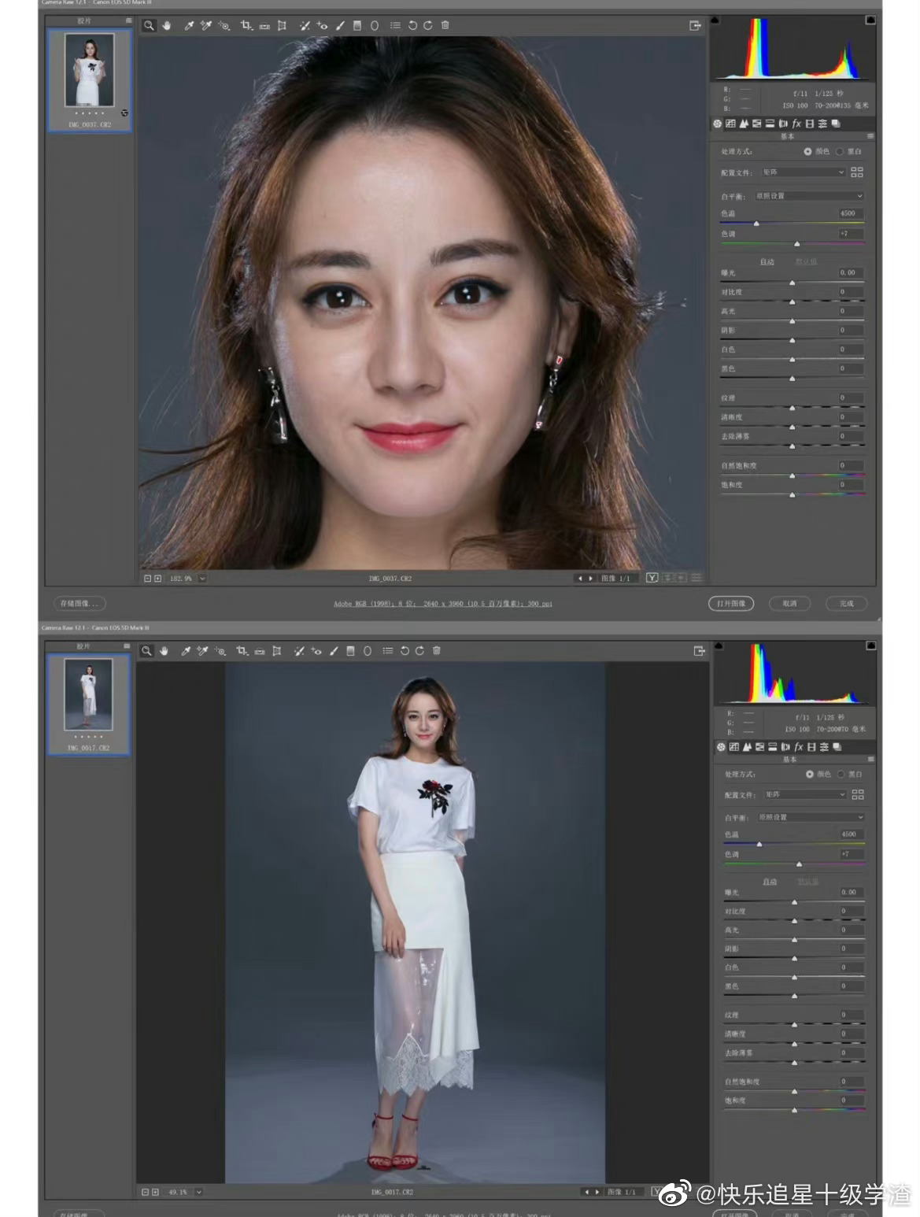Open Basic panel flyout menu in lower window
The height and width of the screenshot is (1217, 920).
tap(871, 759)
